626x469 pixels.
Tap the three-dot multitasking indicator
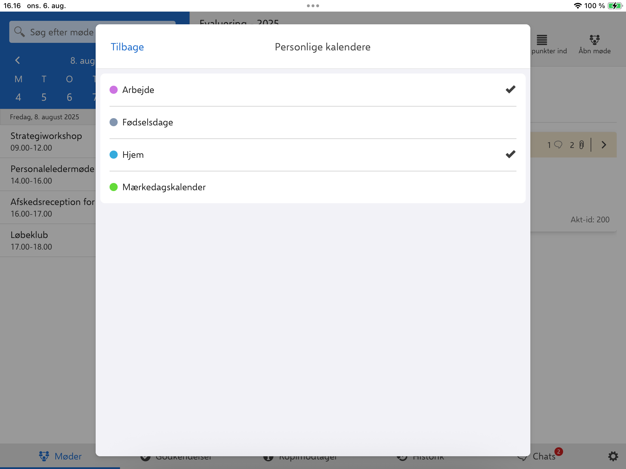click(313, 6)
